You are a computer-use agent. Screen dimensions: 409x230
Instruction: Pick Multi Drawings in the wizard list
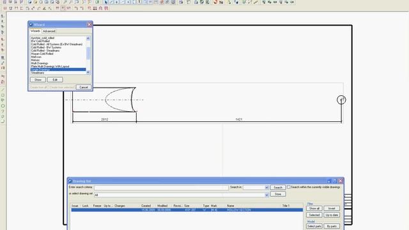(40, 63)
